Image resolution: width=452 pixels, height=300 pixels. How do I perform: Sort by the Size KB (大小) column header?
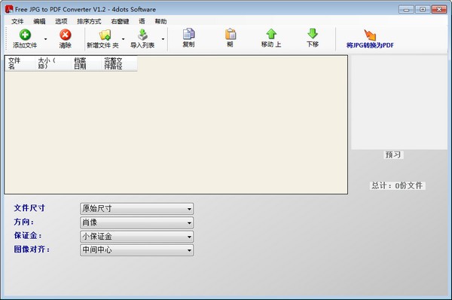(x=53, y=63)
